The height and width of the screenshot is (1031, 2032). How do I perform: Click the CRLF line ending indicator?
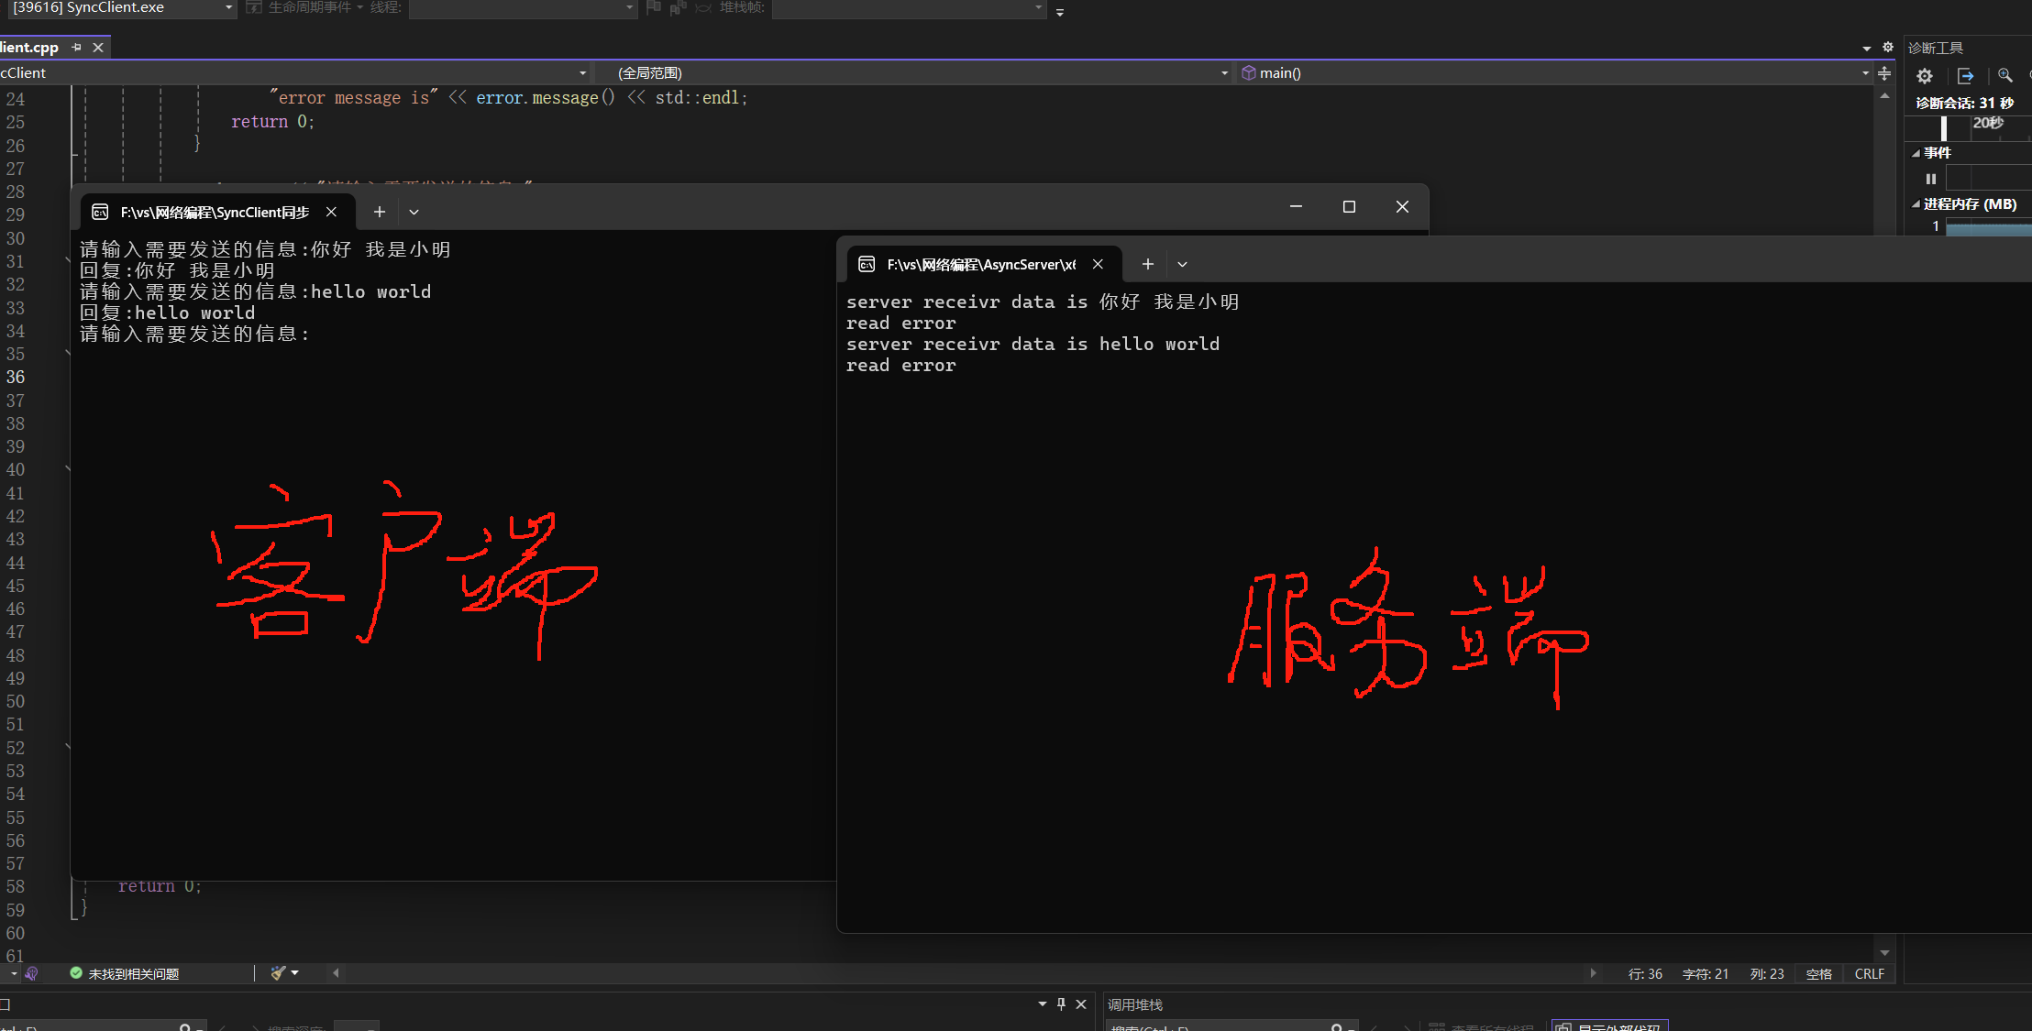tap(1869, 973)
